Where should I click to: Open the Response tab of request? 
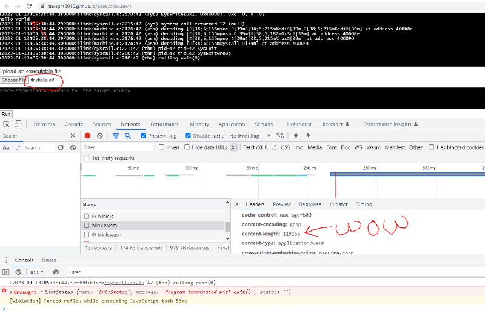click(310, 204)
